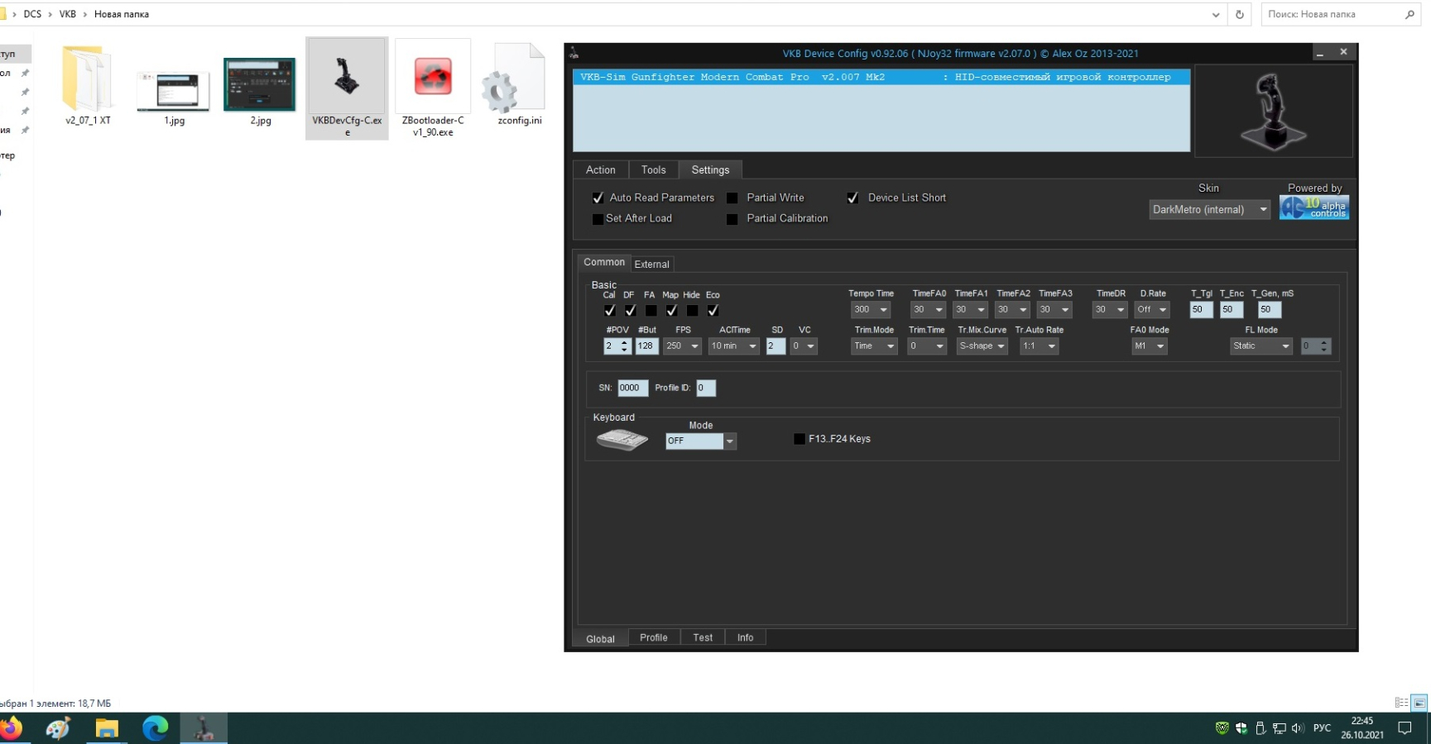Enable the Hide checkbox in Basic
The height and width of the screenshot is (744, 1431).
point(693,311)
